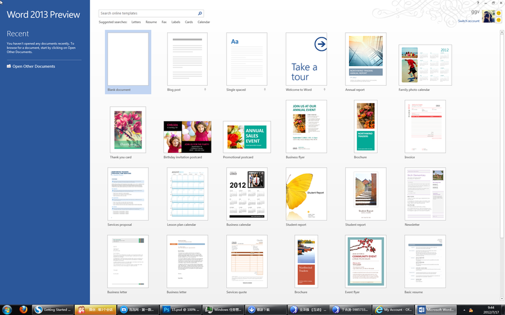The image size is (505, 315).
Task: Click the template list scroll-up arrow
Action: pos(502,32)
